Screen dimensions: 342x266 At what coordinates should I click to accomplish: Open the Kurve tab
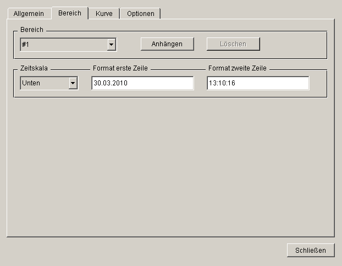(104, 14)
